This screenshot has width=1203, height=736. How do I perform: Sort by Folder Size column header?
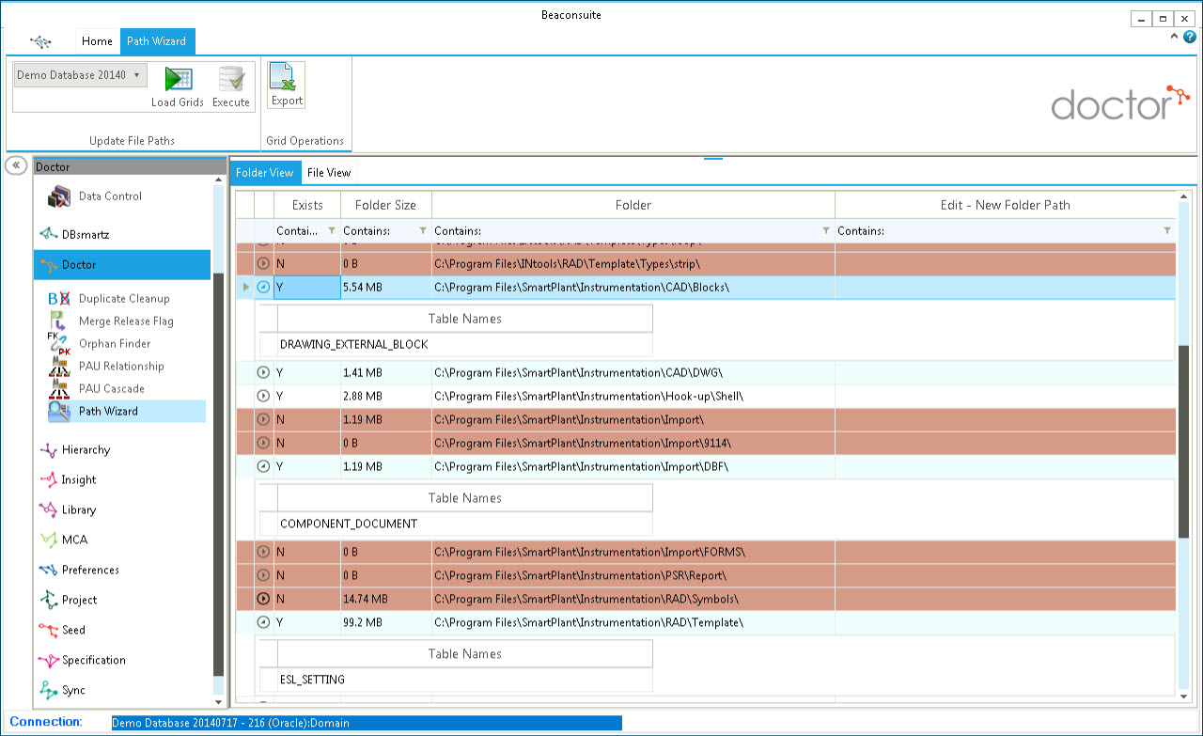(386, 205)
